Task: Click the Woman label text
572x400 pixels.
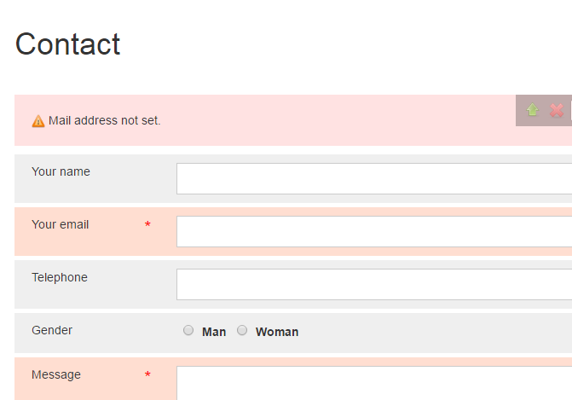Action: [277, 332]
